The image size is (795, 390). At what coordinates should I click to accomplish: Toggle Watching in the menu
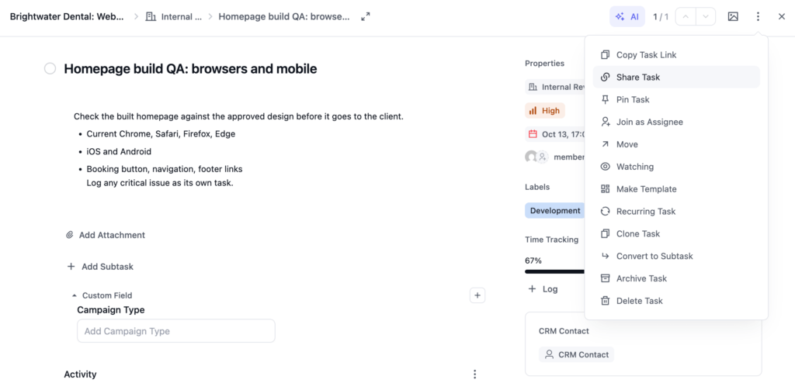[676, 167]
